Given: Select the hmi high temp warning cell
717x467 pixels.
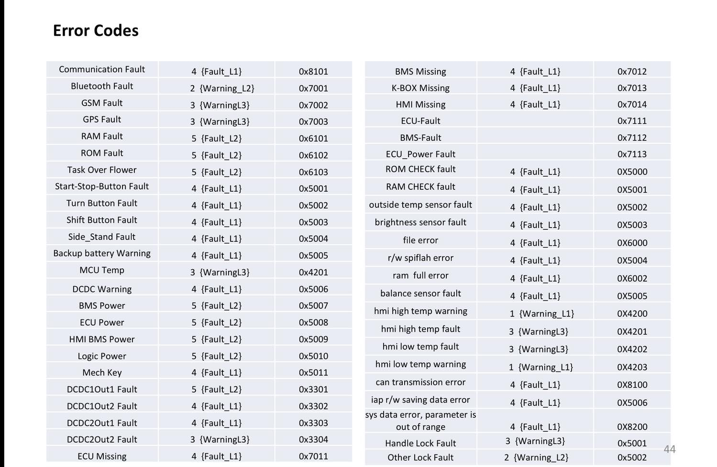Looking at the screenshot, I should pyautogui.click(x=420, y=311).
